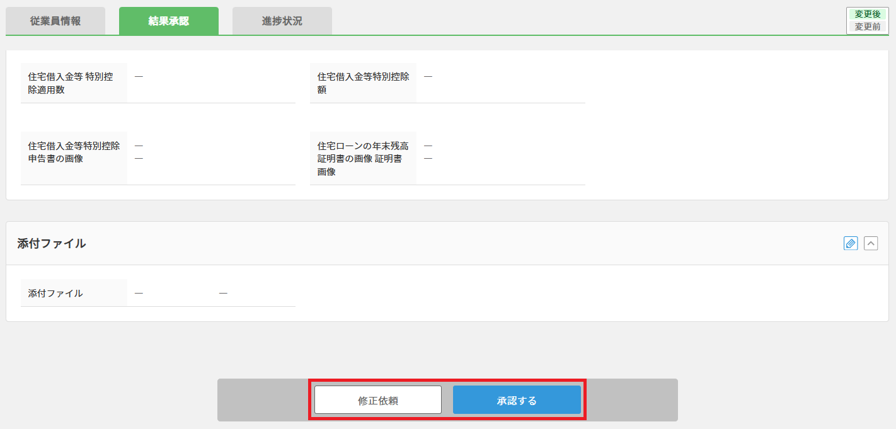Click the green 変更後 legend badge
Viewport: 896px width, 429px height.
click(x=868, y=14)
